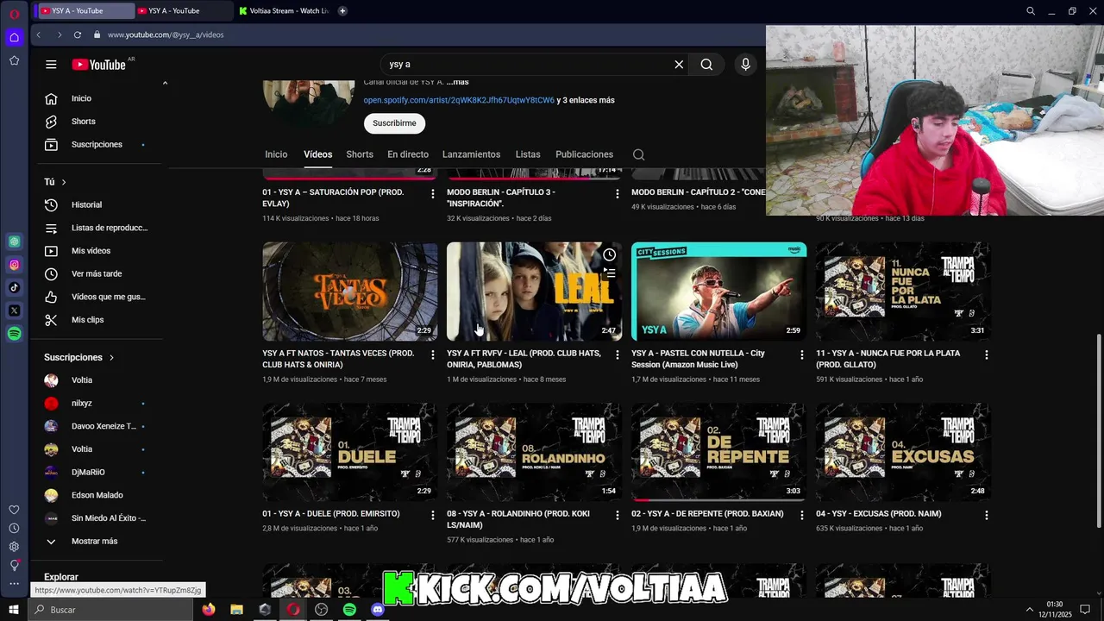Switch to the second YSY A - YouTube tab
The width and height of the screenshot is (1104, 621).
184,11
